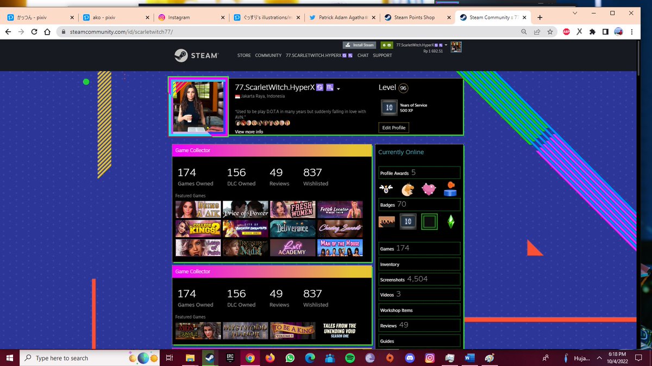
Task: Open Spotify from the taskbar
Action: click(x=350, y=358)
